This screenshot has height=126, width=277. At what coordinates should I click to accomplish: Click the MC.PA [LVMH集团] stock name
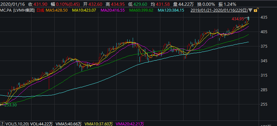(17, 10)
